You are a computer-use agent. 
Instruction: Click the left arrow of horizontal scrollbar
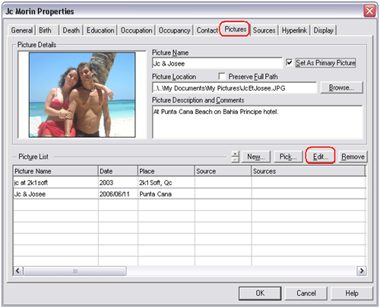tap(17, 271)
